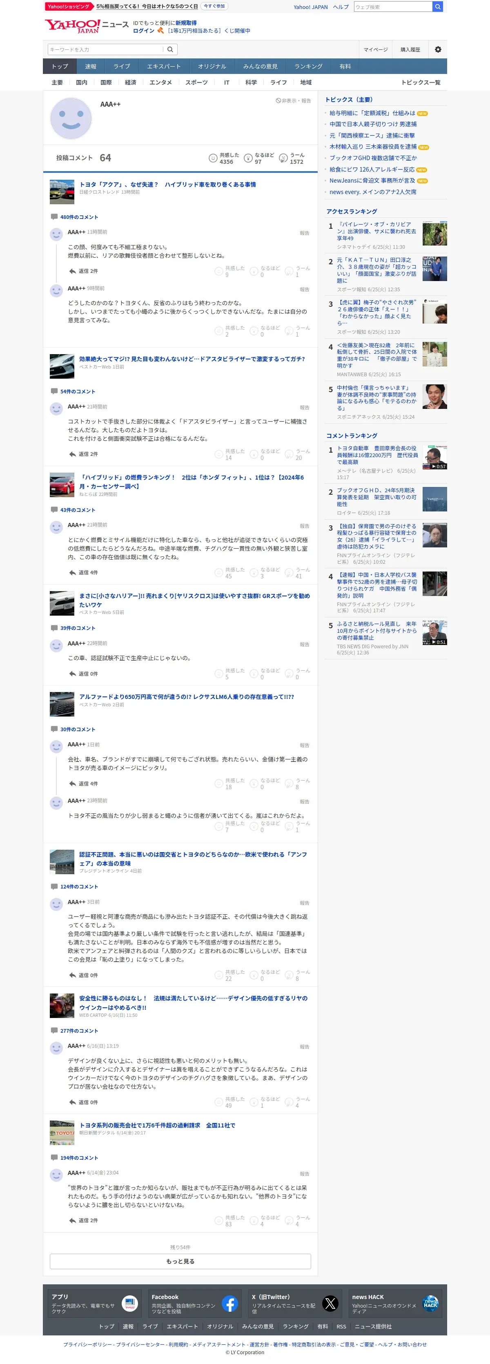The height and width of the screenshot is (1364, 490).
Task: Play the トヨタ自動車 豊田章男会長 video thumbnail
Action: point(434,457)
